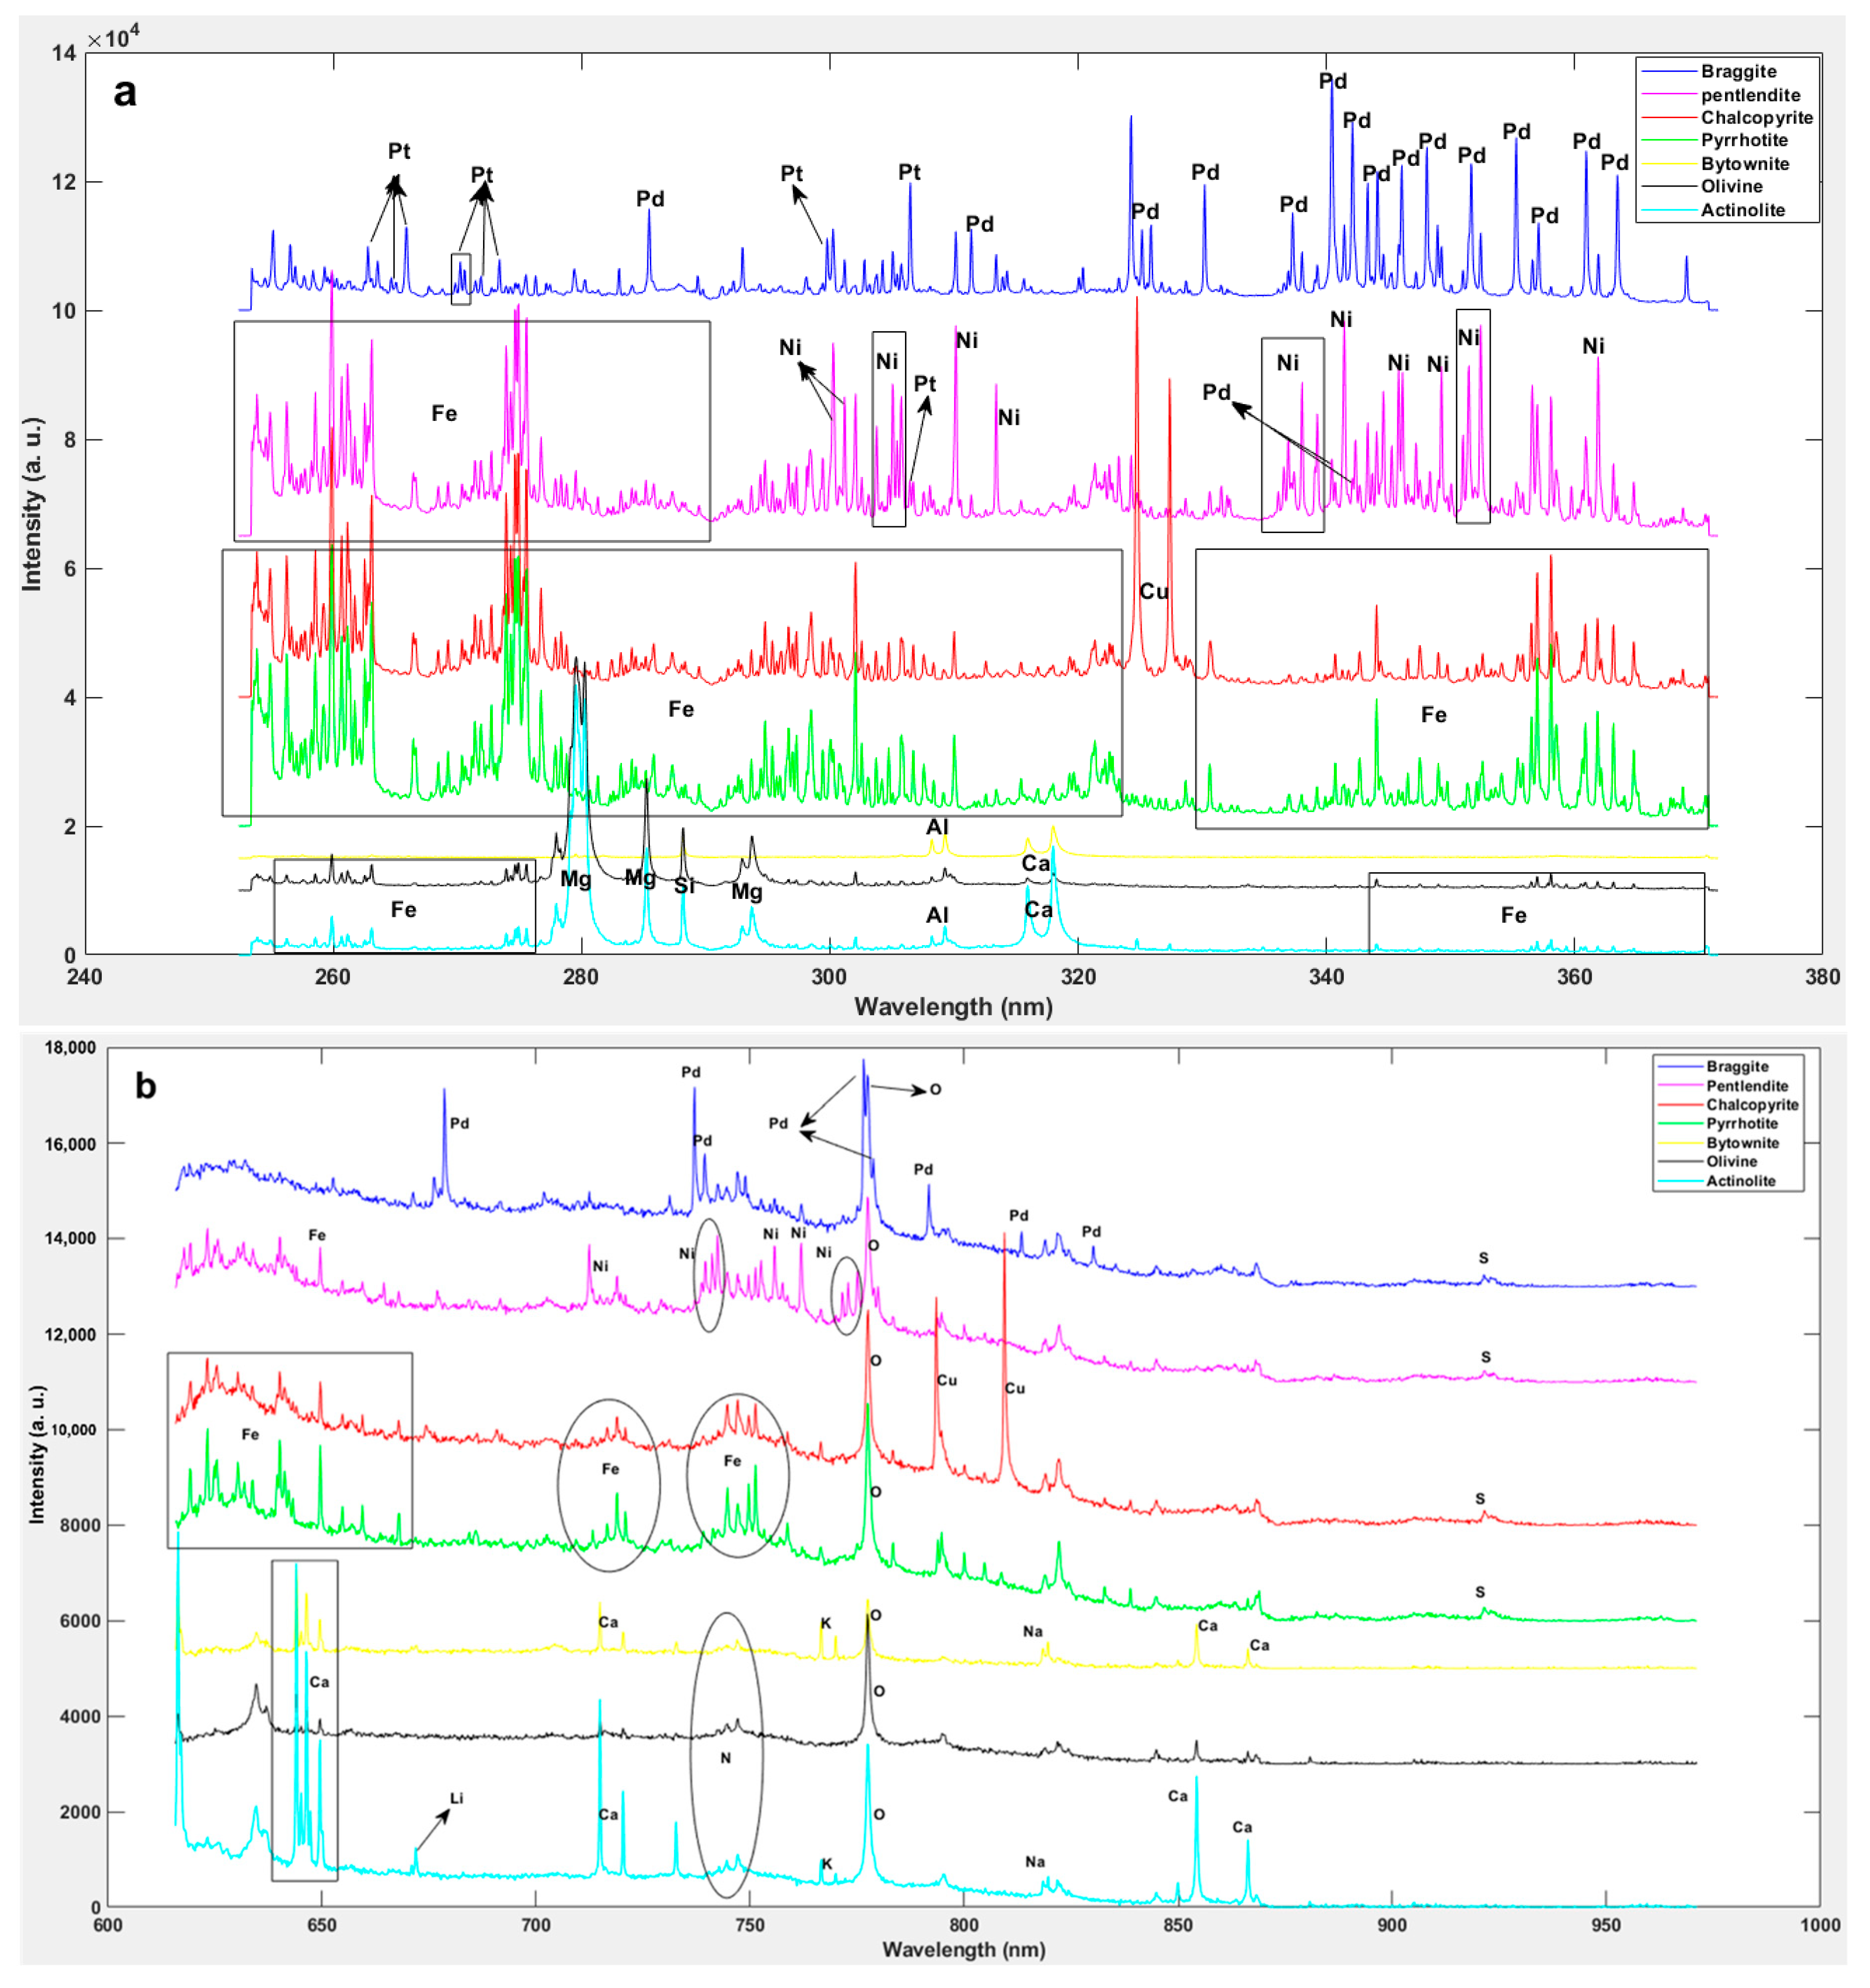Click the Chalcopyrite legend line in panel a

coord(1670,118)
